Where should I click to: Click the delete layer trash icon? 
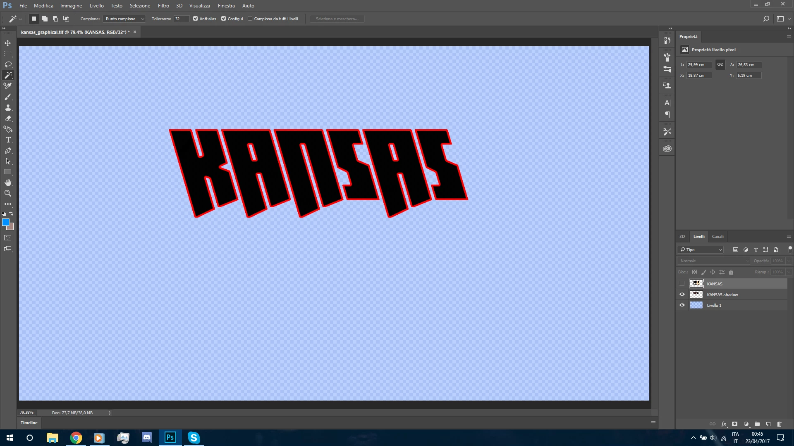pos(779,424)
